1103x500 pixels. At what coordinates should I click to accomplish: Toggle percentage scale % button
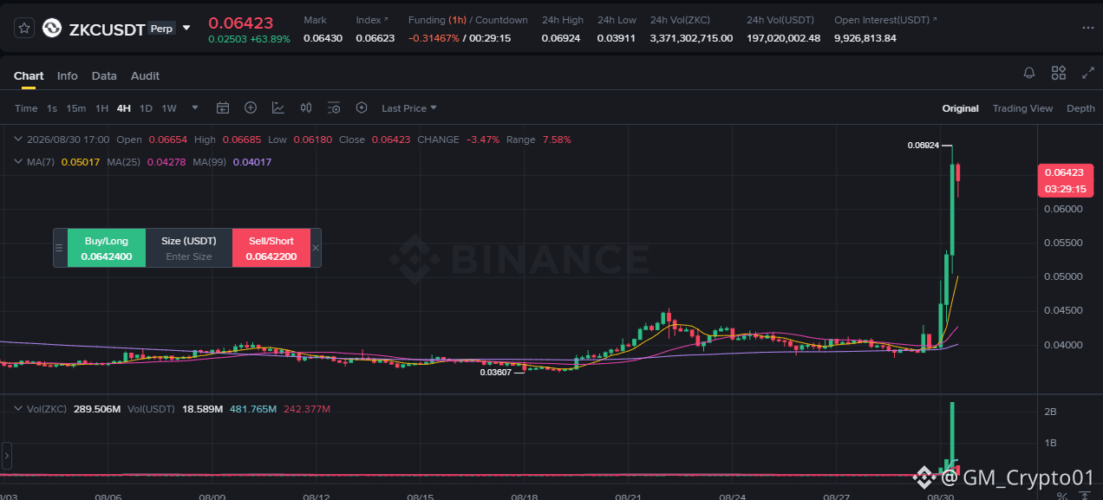1062,496
